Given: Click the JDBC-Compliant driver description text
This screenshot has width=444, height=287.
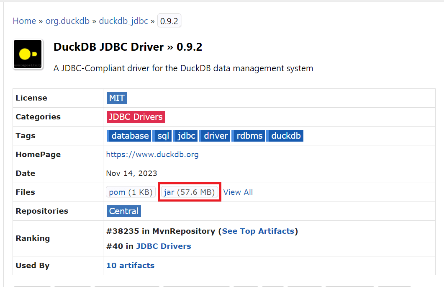Looking at the screenshot, I should (183, 68).
